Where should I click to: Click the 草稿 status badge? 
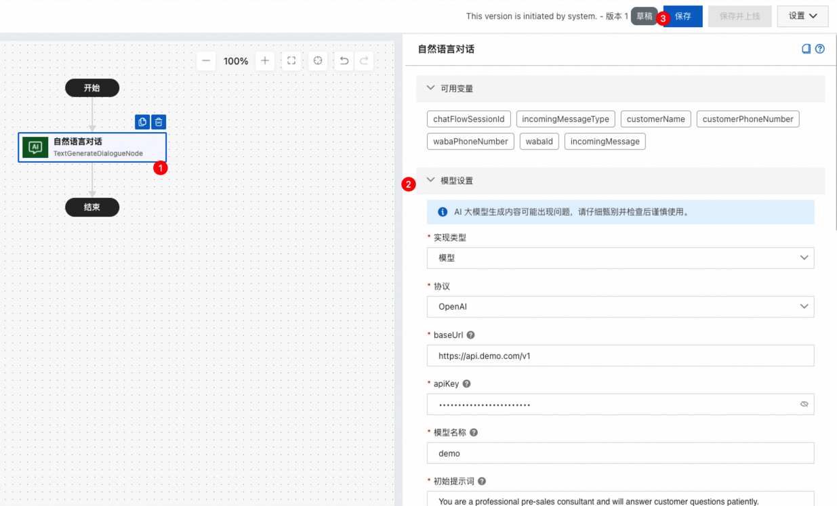644,16
